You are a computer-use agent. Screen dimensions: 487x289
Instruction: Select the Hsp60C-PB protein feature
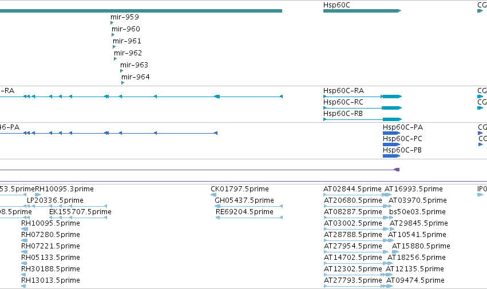(x=391, y=156)
